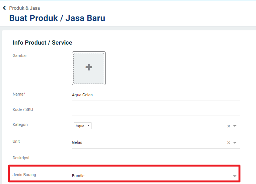Click the Nama required field label
256x184 pixels.
19,94
